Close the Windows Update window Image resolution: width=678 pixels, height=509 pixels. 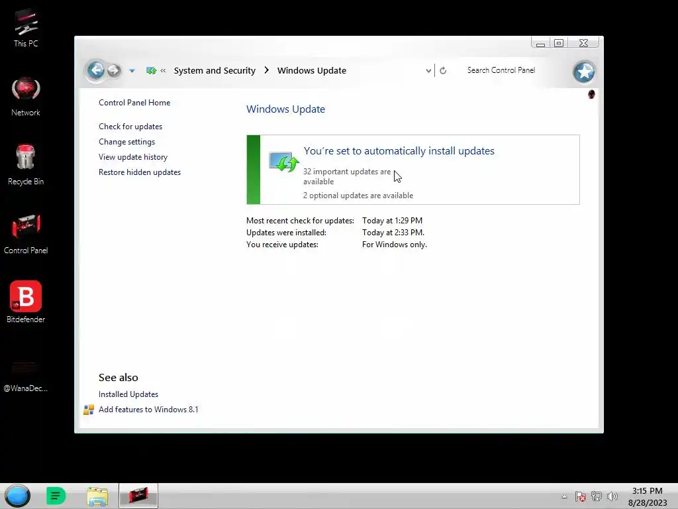[x=584, y=43]
